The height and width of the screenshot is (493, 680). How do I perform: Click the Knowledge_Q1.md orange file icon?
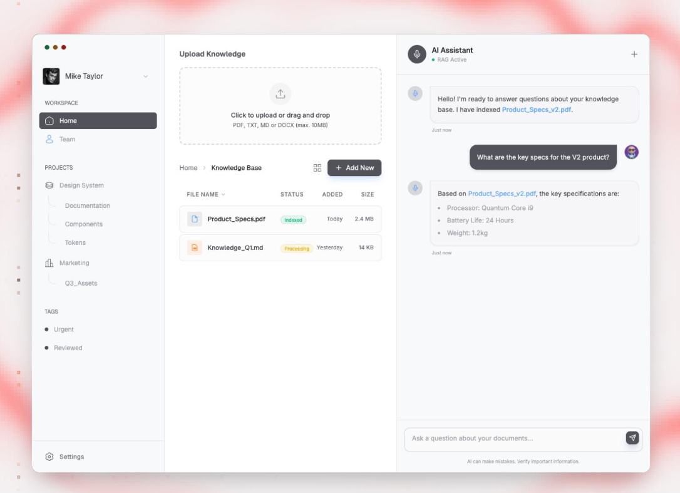194,247
